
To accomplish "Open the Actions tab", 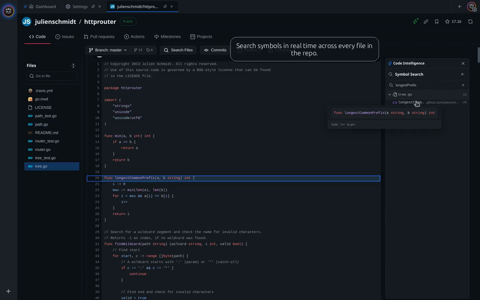I will 134,37.
